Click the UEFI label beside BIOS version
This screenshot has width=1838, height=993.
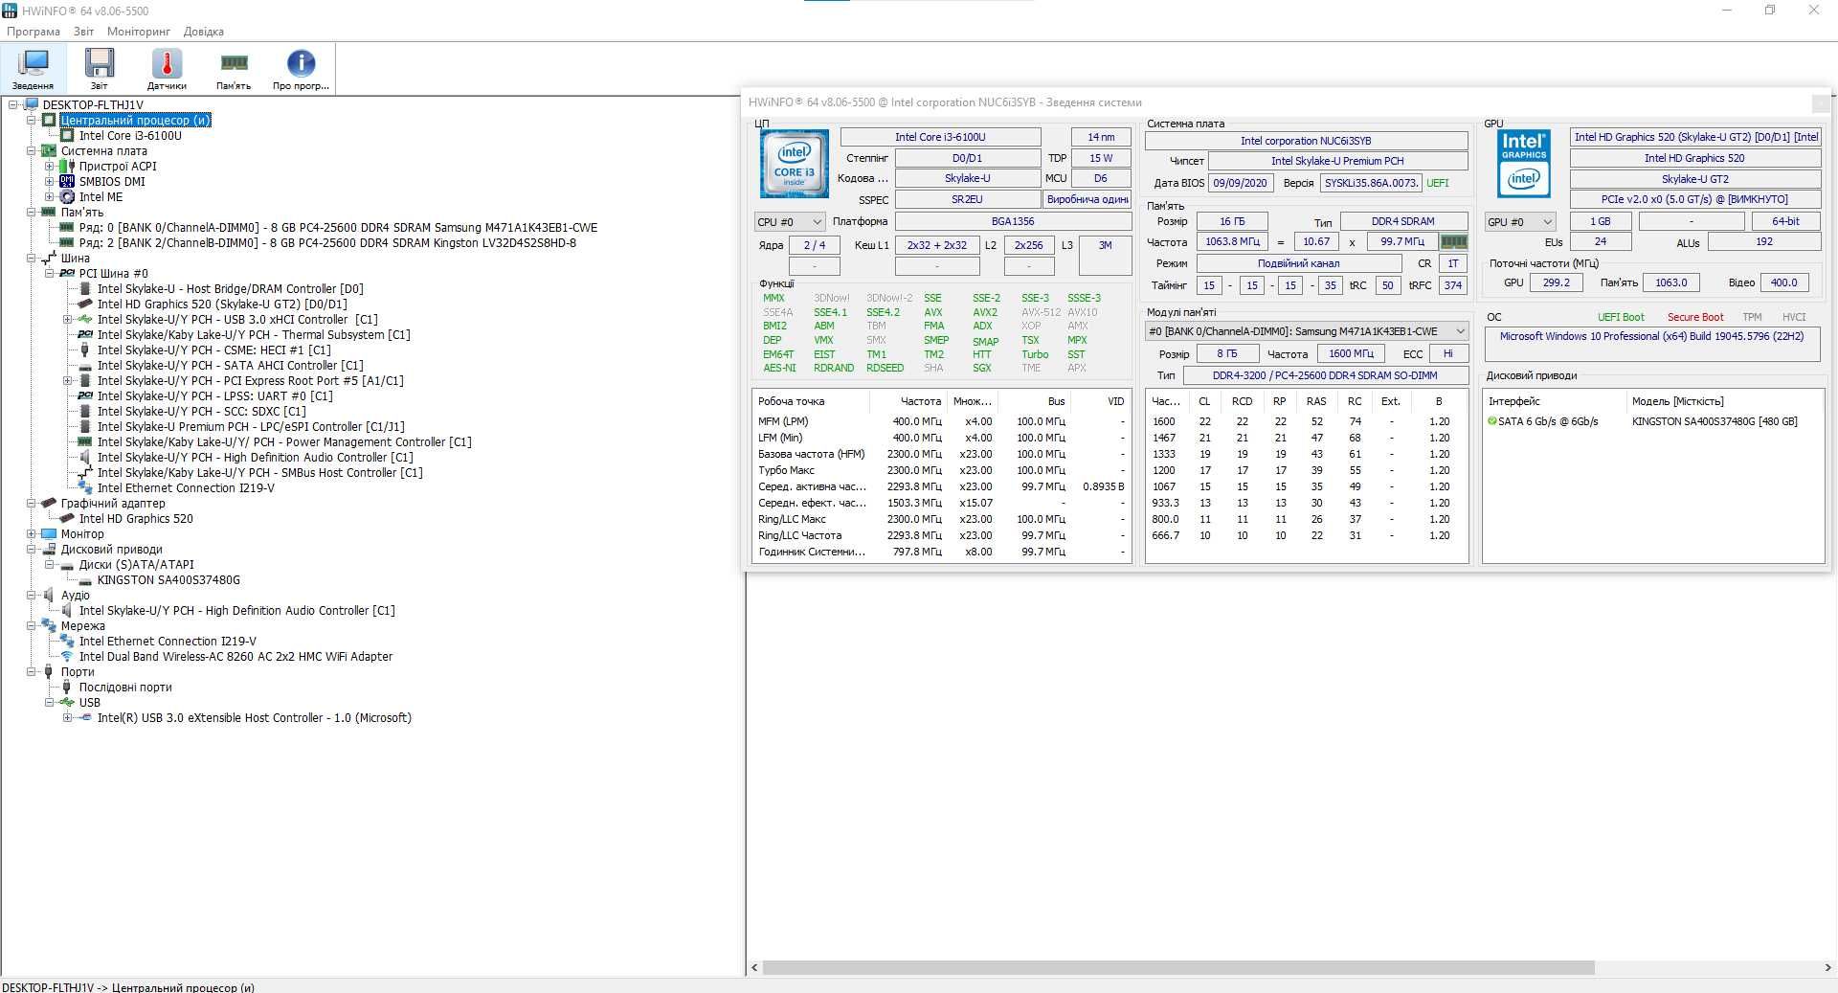tap(1438, 183)
